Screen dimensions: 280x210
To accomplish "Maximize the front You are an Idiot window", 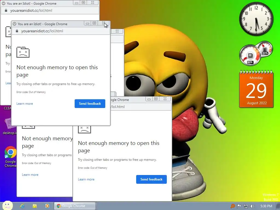I will click(94, 23).
